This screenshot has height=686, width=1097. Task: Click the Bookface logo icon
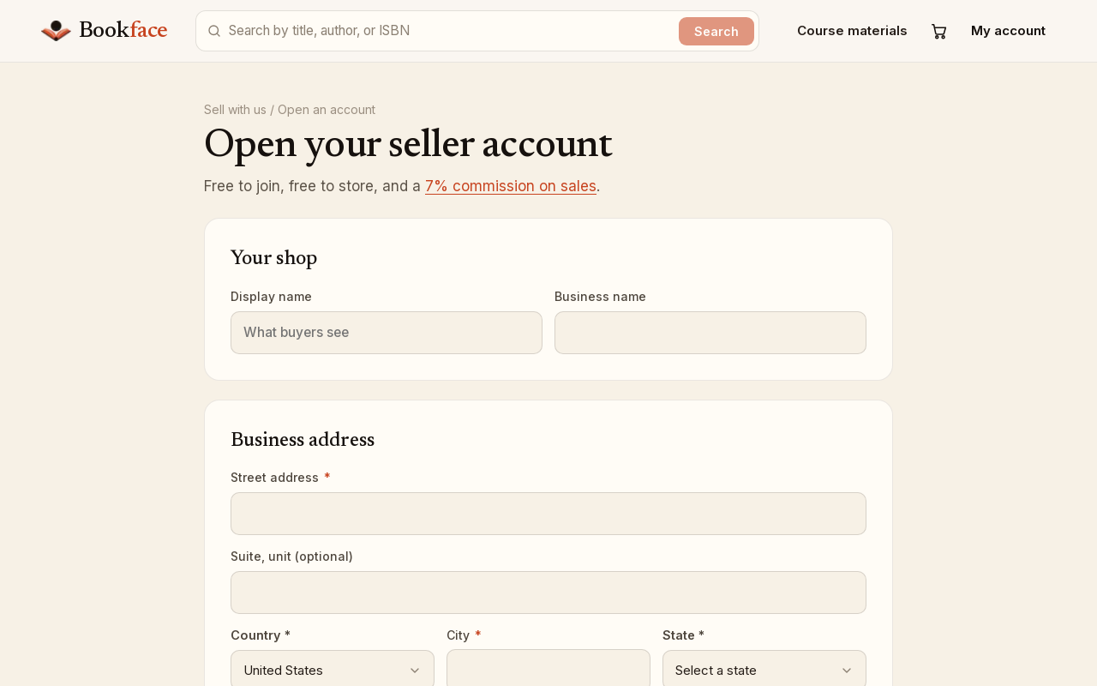tap(56, 31)
